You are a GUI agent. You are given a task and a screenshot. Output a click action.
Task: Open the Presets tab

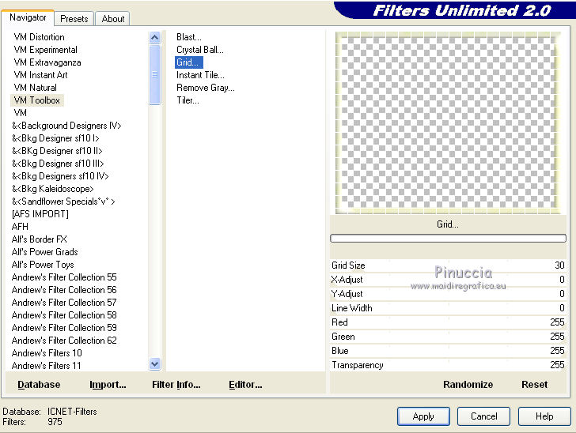pos(74,19)
